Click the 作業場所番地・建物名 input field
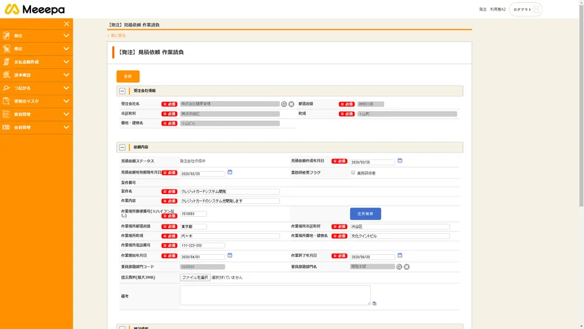The width and height of the screenshot is (584, 329). coord(399,236)
